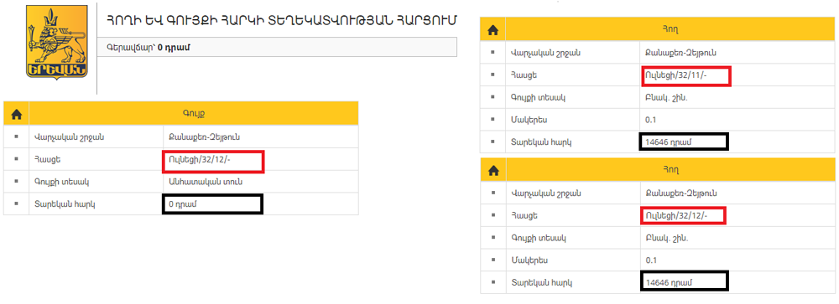Click Քանաքեռ-Զեյթուն district value in the Գույք table
839x304 pixels.
203,137
